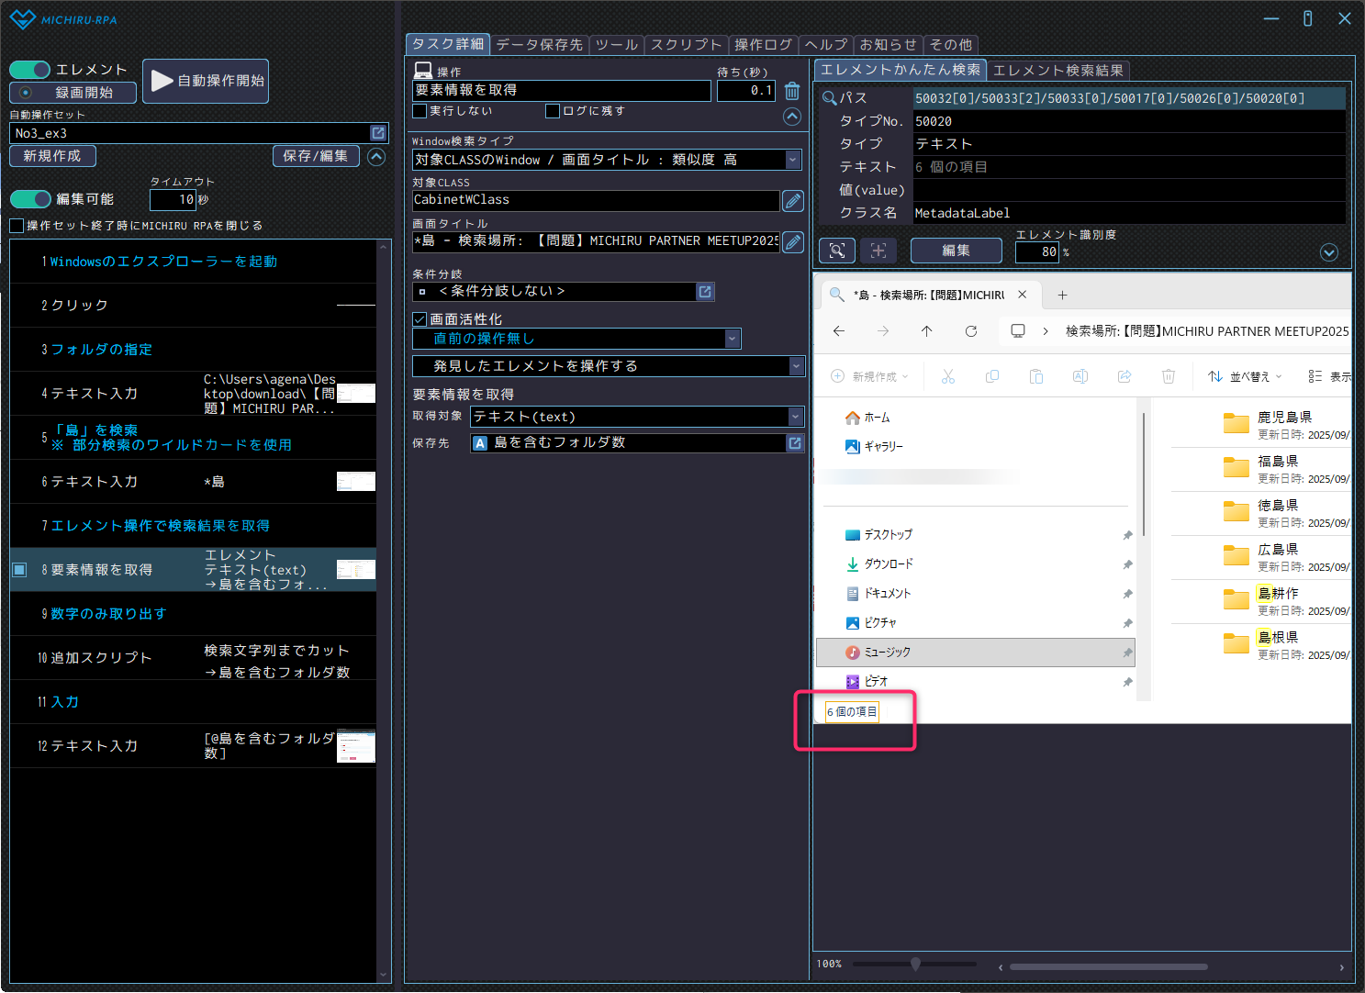Expand the 取得対象 テキスト(text) dropdown

click(795, 417)
